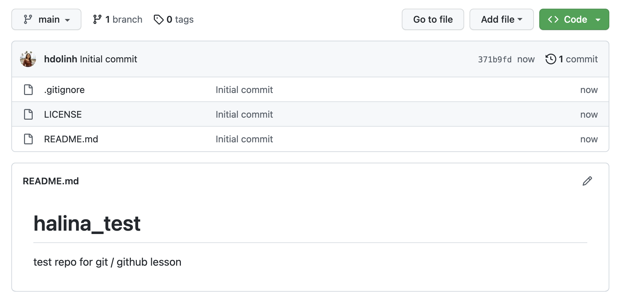Open the .gitignore file
Viewport: 620px width, 302px height.
[x=64, y=90]
